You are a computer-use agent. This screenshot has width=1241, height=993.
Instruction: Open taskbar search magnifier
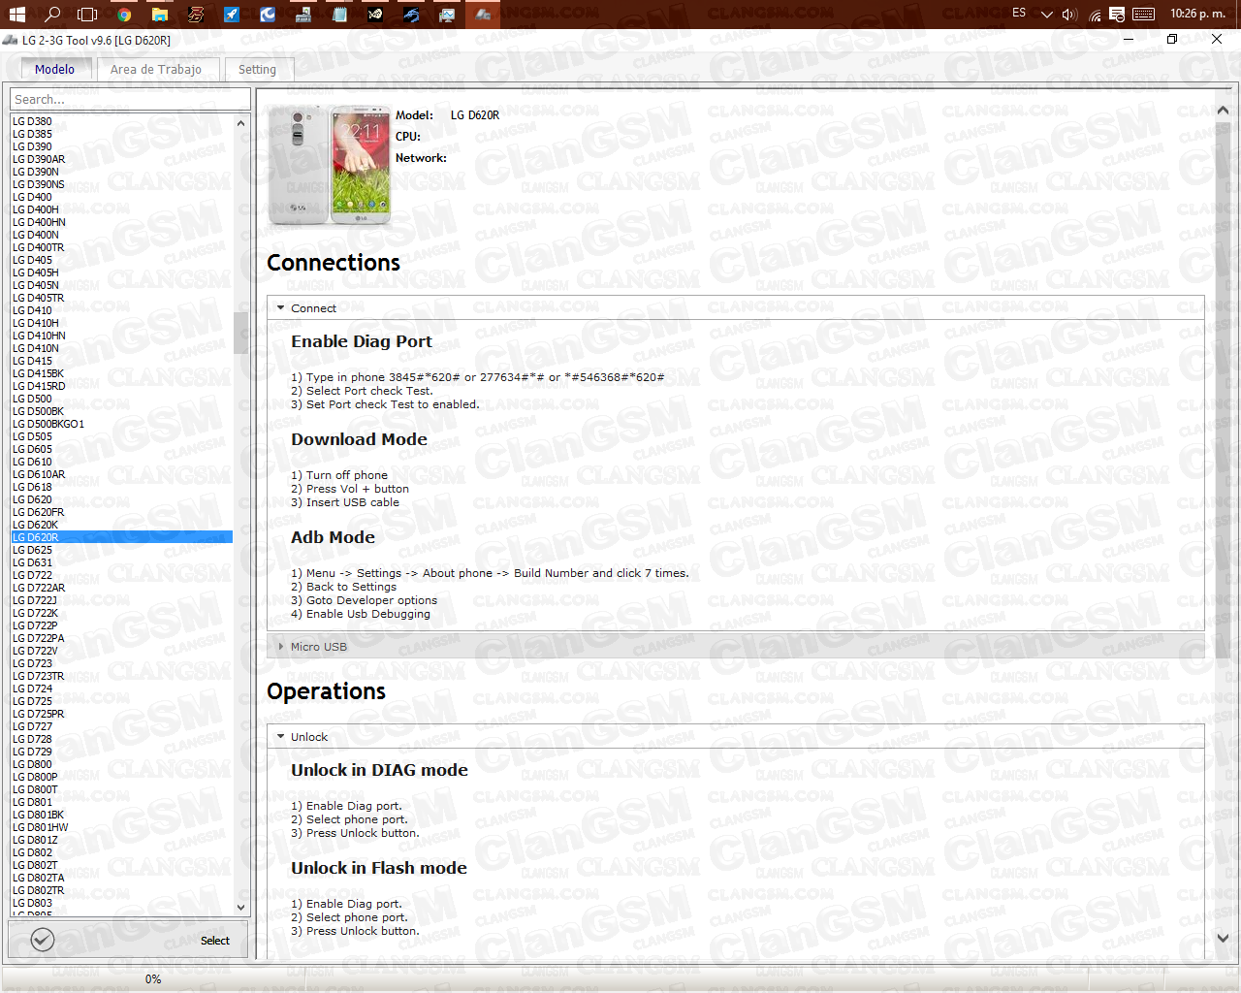coord(52,14)
